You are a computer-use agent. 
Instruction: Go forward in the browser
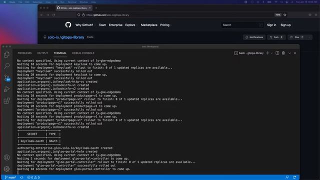pos(48,15)
